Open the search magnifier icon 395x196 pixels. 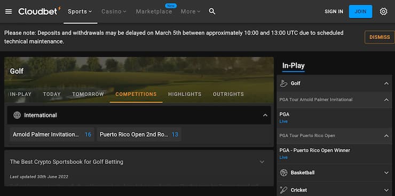click(212, 11)
